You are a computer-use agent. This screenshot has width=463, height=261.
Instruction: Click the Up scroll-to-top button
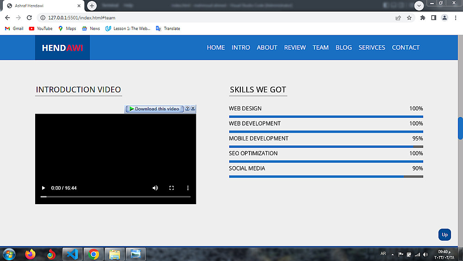point(444,235)
